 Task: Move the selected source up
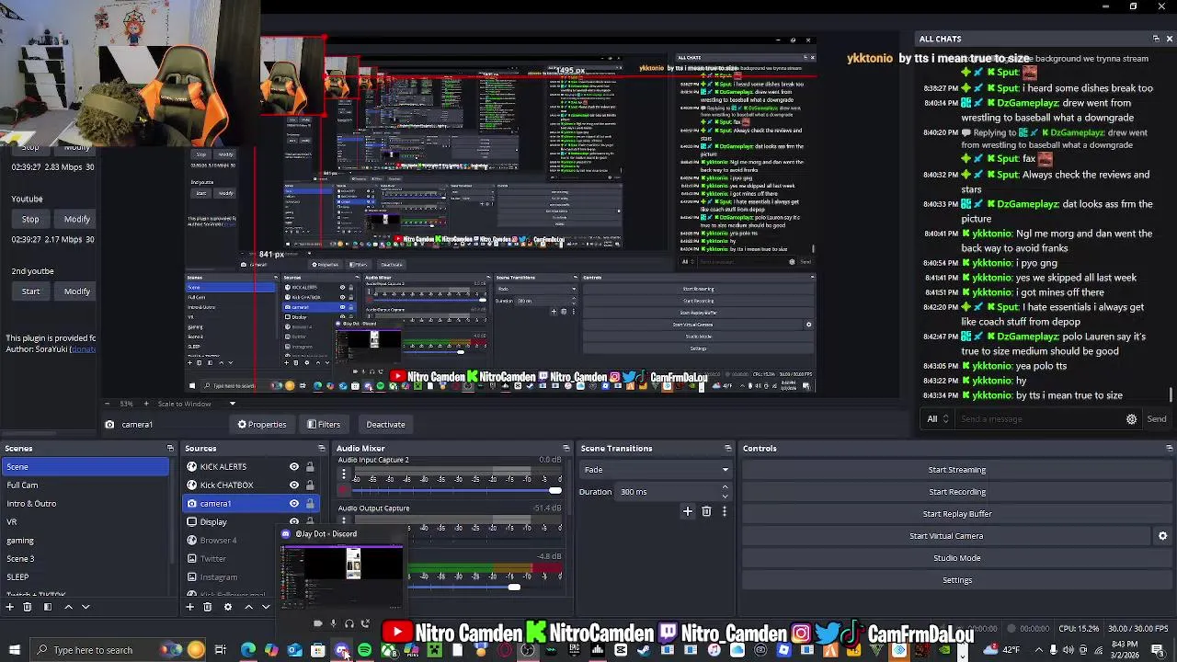[x=248, y=607]
